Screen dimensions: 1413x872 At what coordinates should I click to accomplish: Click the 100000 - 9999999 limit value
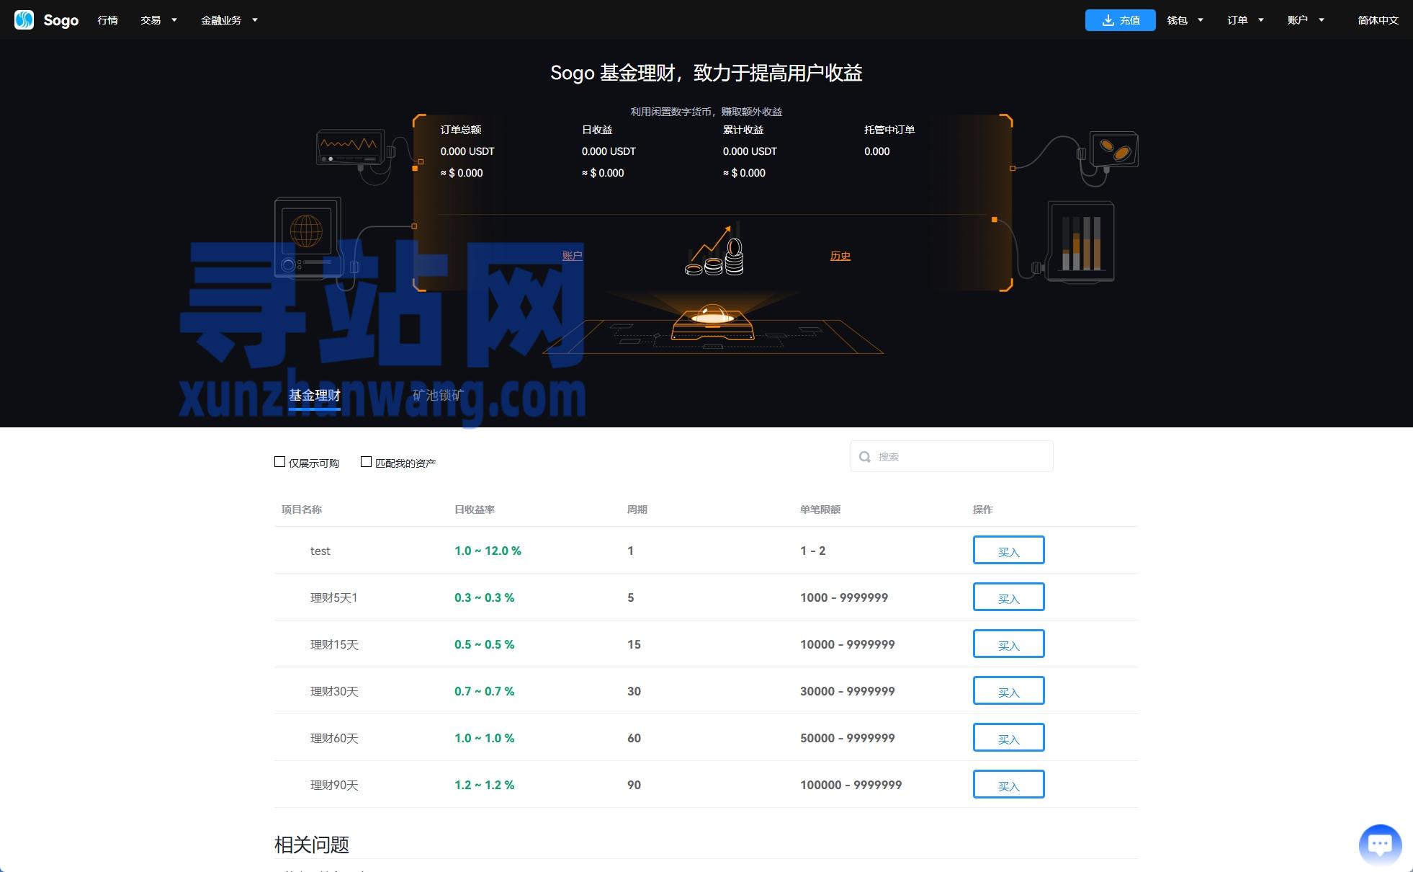coord(851,785)
